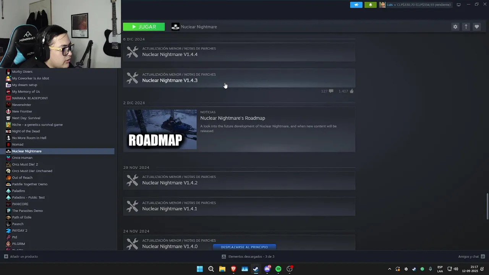489x275 pixels.
Task: Click DESPLAZARSE AL PRINCIPIO button
Action: point(244,247)
